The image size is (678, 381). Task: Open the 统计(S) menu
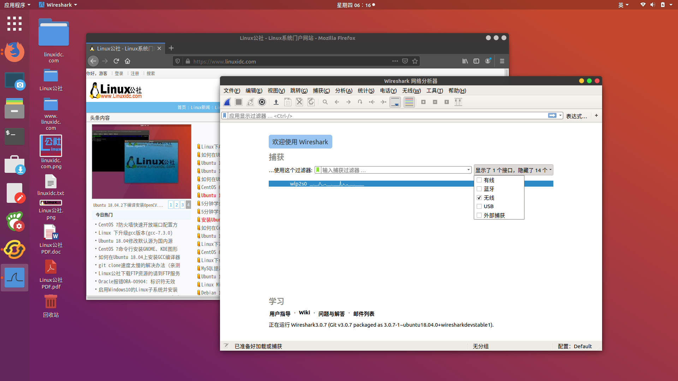pos(366,91)
